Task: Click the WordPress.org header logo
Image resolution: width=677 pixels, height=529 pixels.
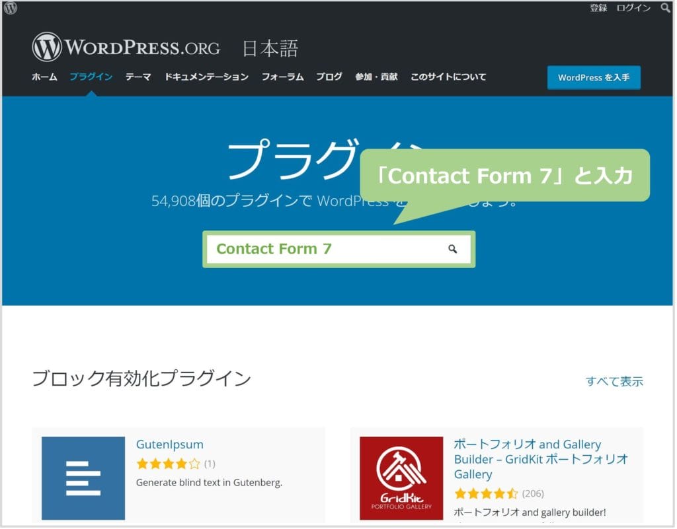Action: tap(126, 47)
